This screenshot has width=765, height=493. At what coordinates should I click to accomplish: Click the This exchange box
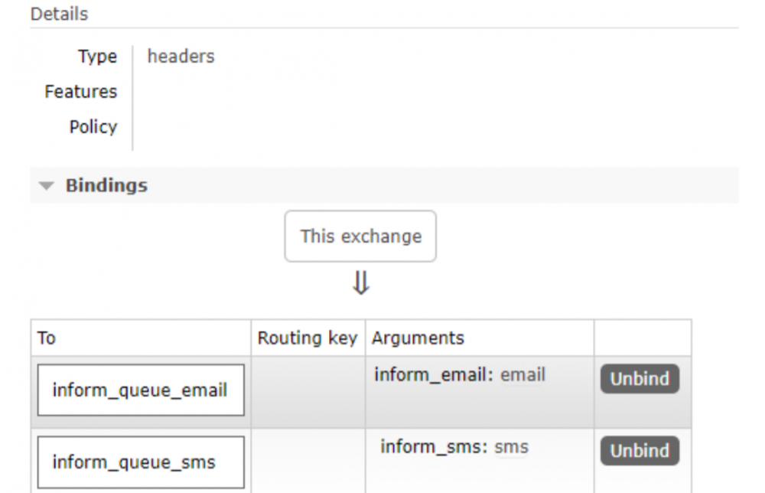pos(360,237)
